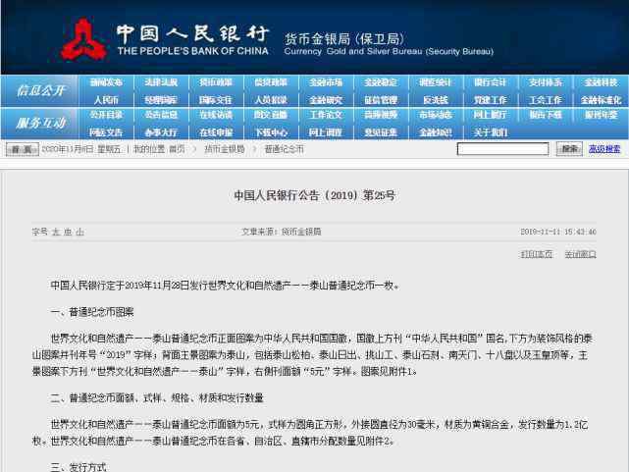This screenshot has width=629, height=472.
Task: Click the heading 二、普通纪念币面额、式样、规格
Action: coord(157,398)
